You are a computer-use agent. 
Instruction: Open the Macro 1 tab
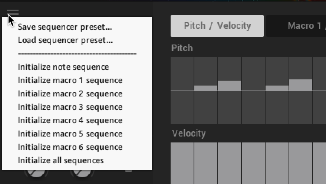pyautogui.click(x=297, y=26)
